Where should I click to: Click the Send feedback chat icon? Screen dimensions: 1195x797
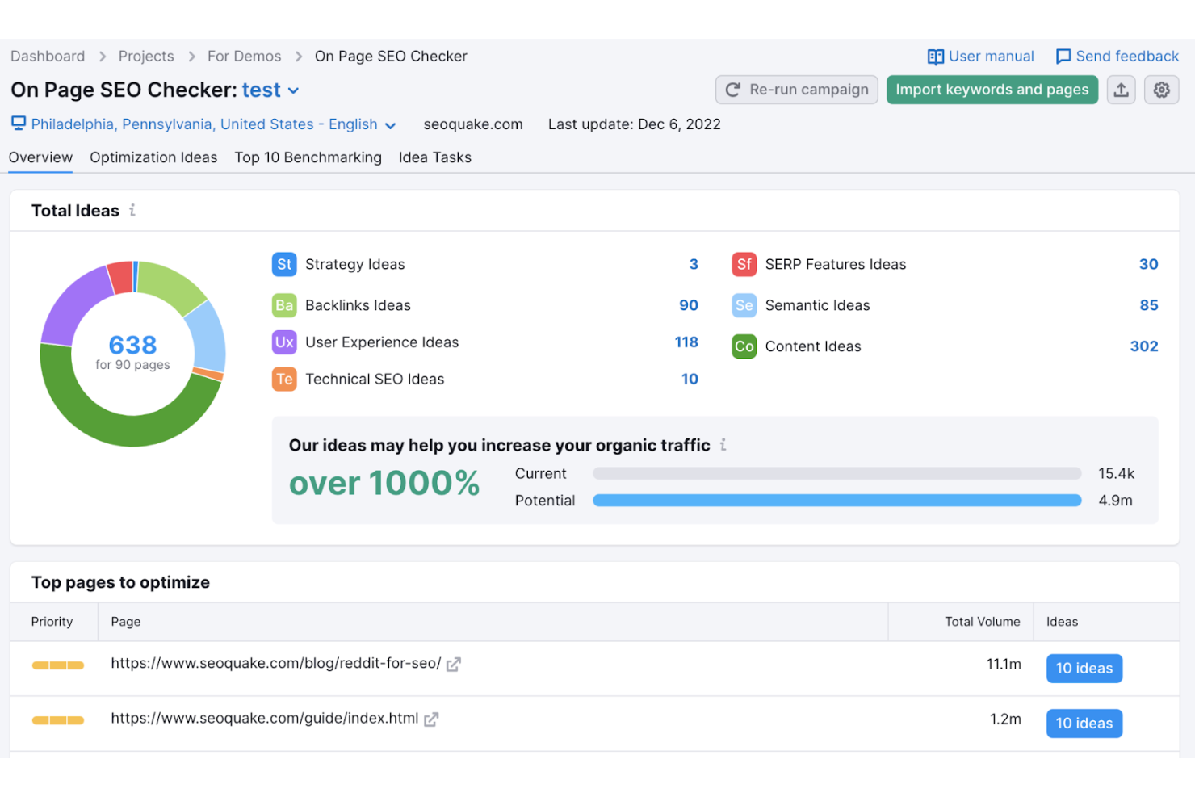[x=1063, y=57]
